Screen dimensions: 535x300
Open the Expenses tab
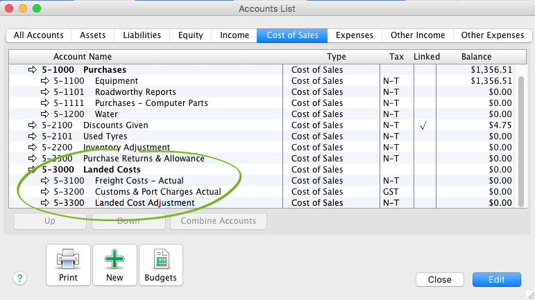pos(355,35)
